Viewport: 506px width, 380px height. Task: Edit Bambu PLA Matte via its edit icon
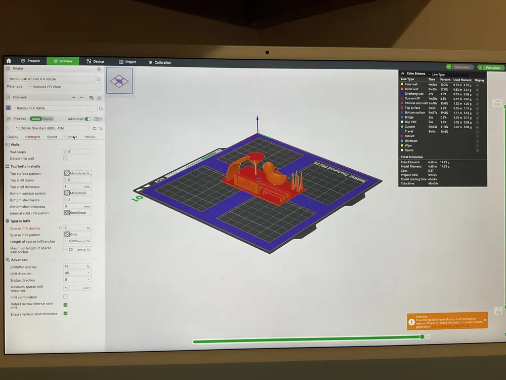point(101,108)
